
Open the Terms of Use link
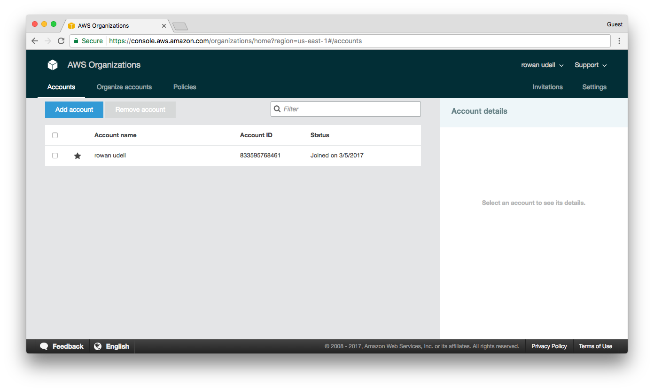595,346
